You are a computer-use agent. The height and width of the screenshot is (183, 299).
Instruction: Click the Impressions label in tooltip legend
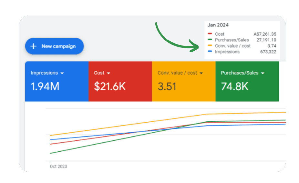pyautogui.click(x=227, y=52)
